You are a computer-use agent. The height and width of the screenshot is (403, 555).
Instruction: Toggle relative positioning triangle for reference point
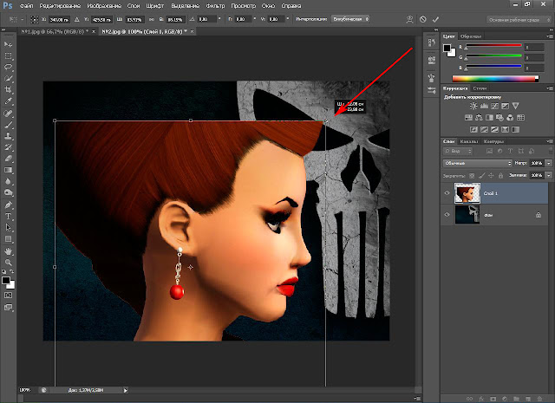pos(77,19)
